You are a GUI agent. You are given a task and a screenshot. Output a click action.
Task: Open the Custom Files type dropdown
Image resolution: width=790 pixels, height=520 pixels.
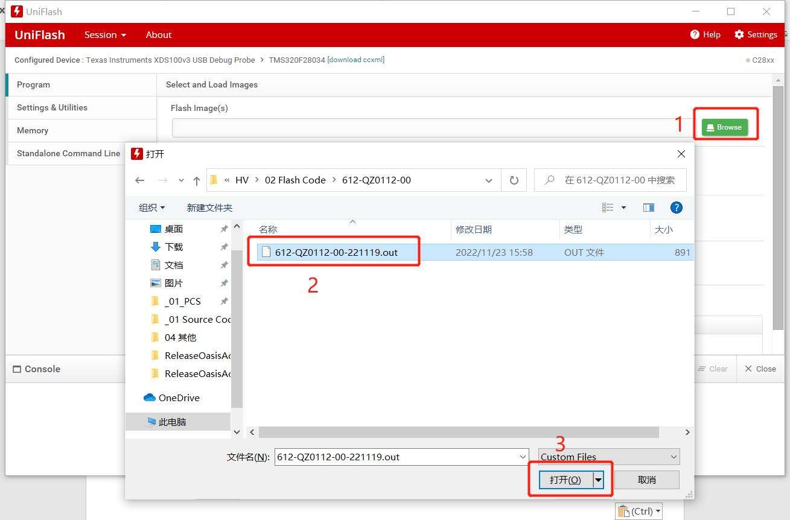pyautogui.click(x=609, y=457)
